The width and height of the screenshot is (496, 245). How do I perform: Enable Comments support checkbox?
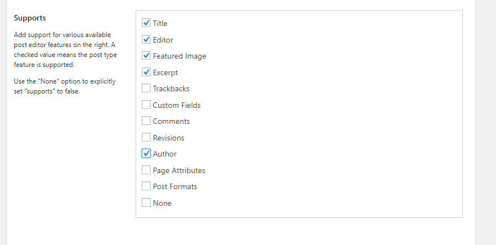tap(146, 121)
